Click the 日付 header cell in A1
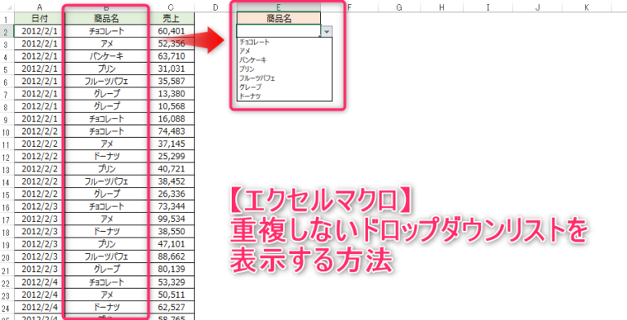This screenshot has height=320, width=627. click(x=39, y=19)
